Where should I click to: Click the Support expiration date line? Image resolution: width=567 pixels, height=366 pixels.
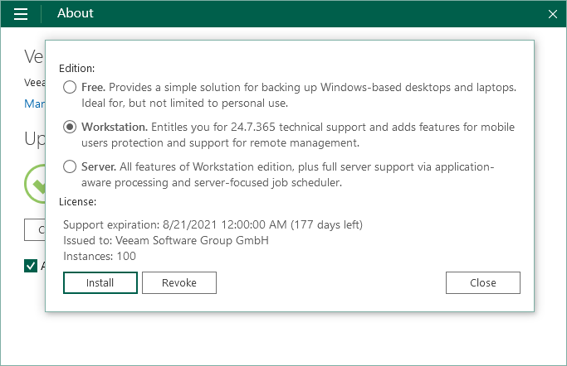[x=213, y=224]
